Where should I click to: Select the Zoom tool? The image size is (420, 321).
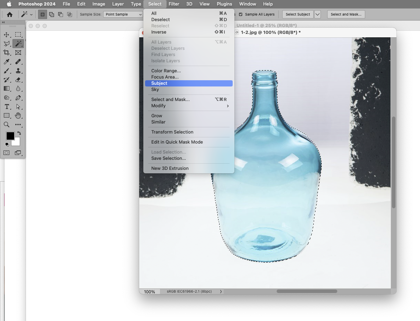pyautogui.click(x=7, y=125)
